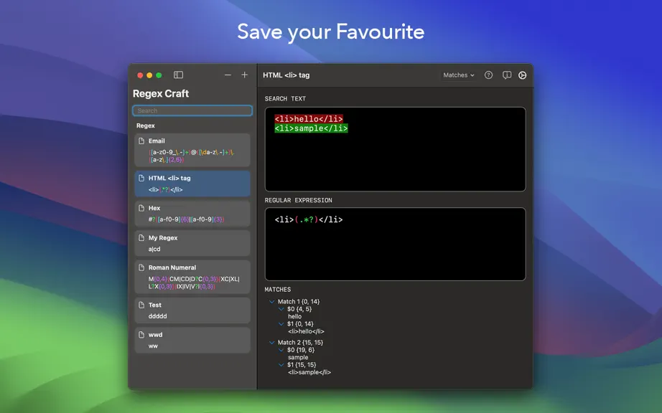The height and width of the screenshot is (413, 662).
Task: Remove regex with the minus button
Action: [228, 75]
